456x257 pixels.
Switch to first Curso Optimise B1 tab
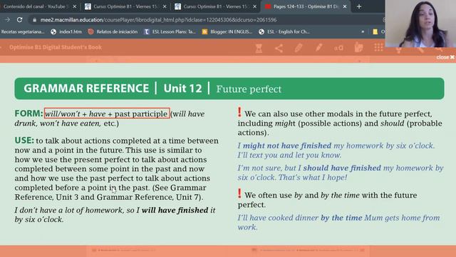click(x=125, y=6)
